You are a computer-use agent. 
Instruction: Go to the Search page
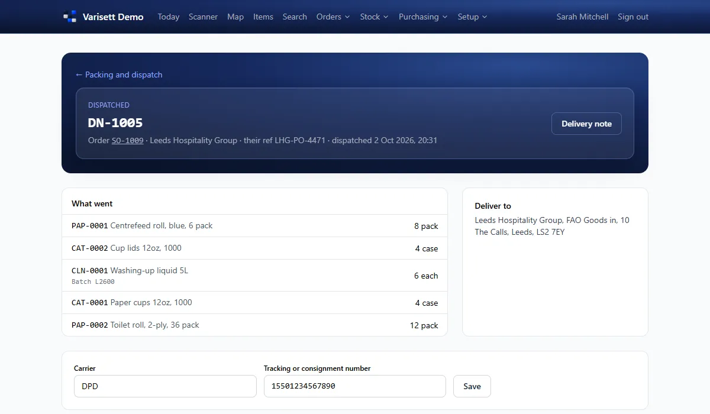pyautogui.click(x=295, y=17)
